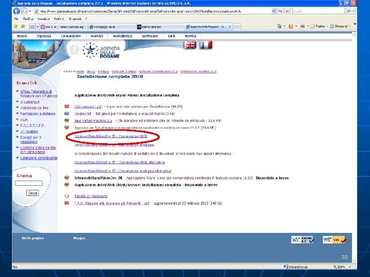The image size is (370, 277).
Task: Open the Strumenti toolbar dropdown
Action: (340, 26)
